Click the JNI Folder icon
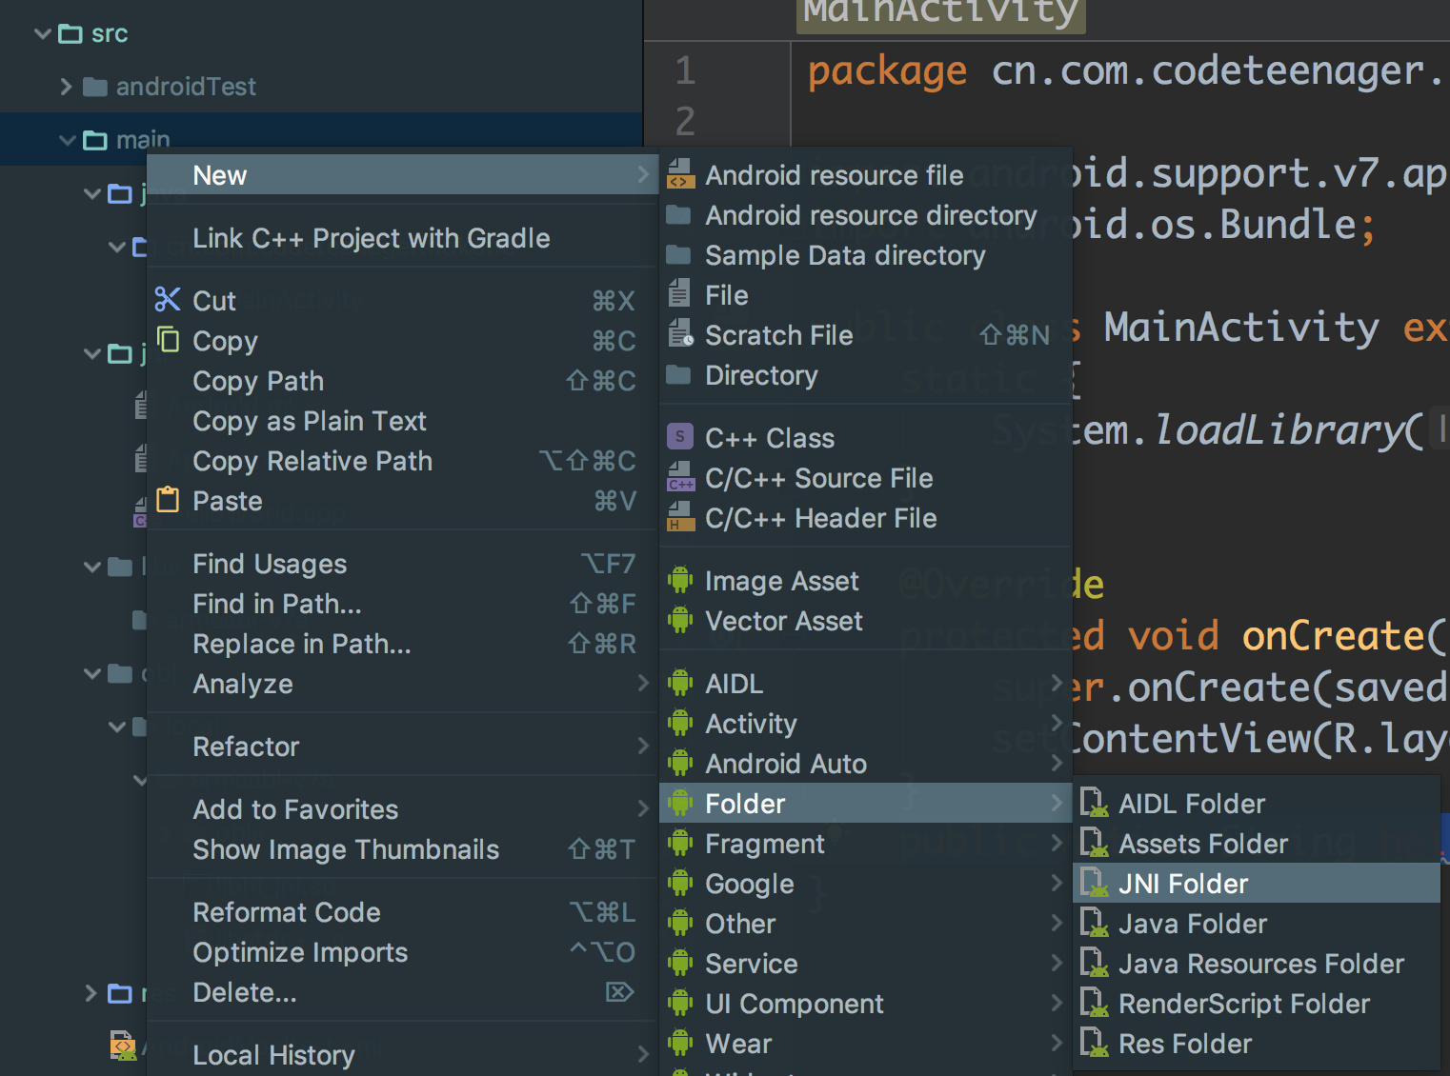 1094,884
